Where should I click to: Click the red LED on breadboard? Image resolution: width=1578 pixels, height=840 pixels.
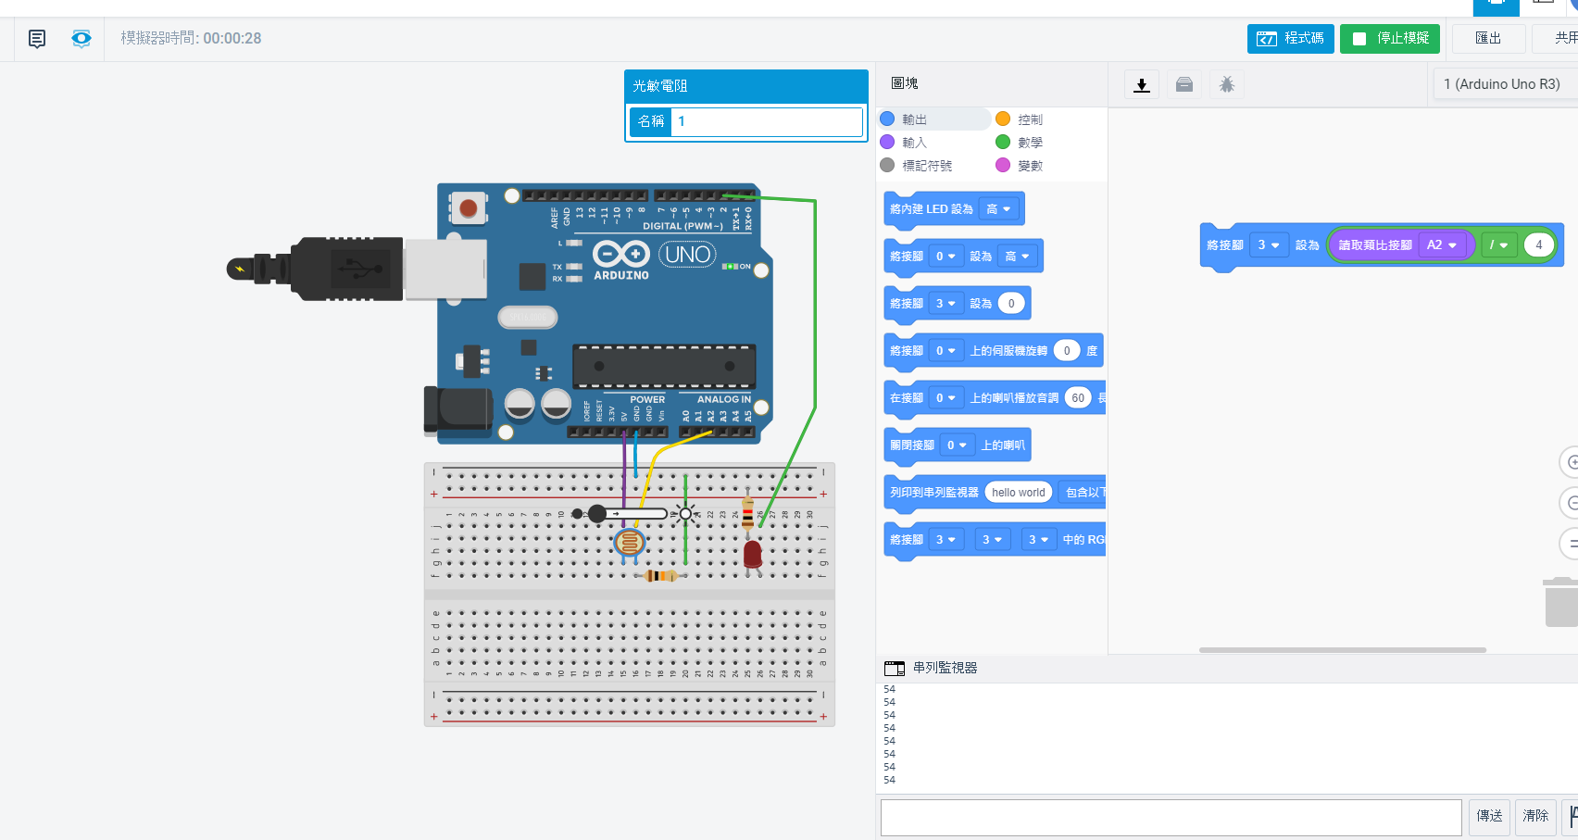[753, 555]
